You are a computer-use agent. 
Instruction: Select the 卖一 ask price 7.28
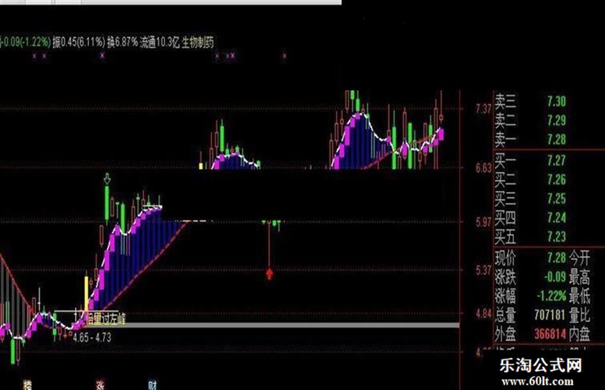[556, 139]
